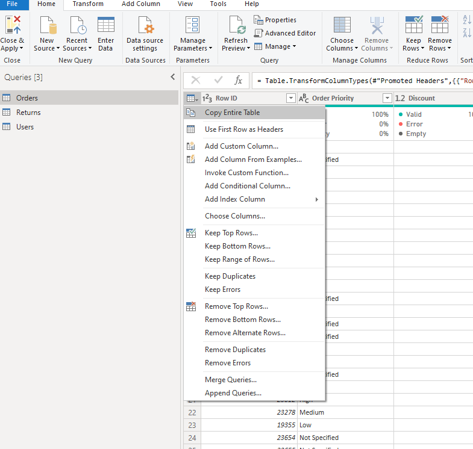The image size is (473, 449).
Task: Select Remove Duplicates in context menu
Action: pos(254,350)
